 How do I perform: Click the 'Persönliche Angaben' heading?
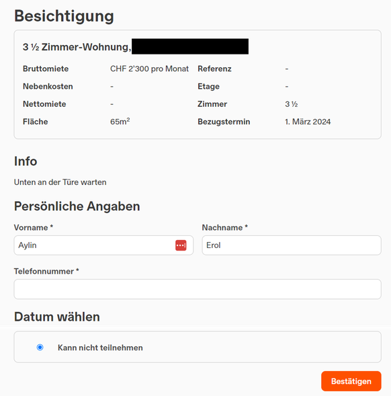(77, 206)
